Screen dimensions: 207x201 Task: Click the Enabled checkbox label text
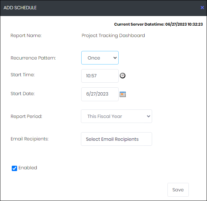pos(28,167)
